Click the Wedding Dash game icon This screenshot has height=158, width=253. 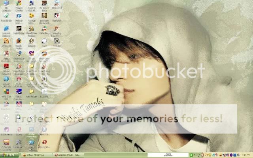tap(57, 28)
